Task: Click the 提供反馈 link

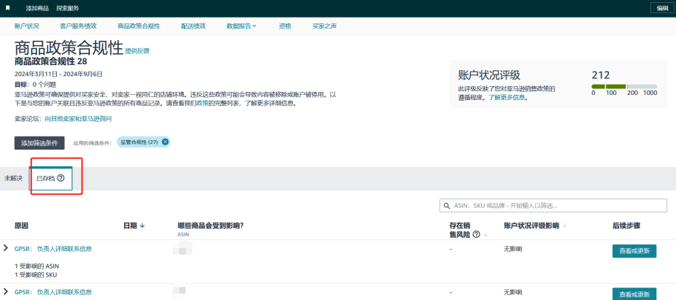Action: coord(137,50)
